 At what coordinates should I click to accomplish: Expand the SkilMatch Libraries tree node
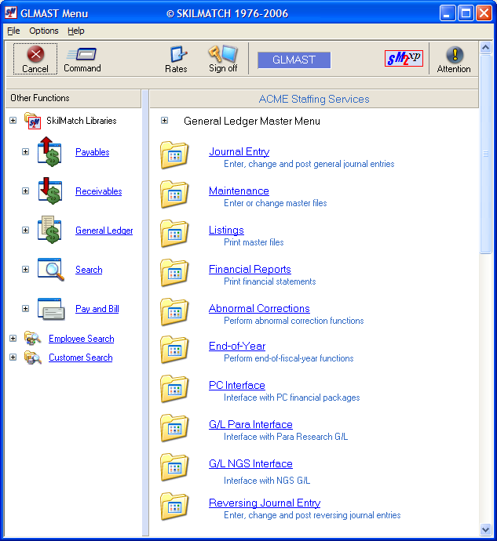click(x=13, y=121)
